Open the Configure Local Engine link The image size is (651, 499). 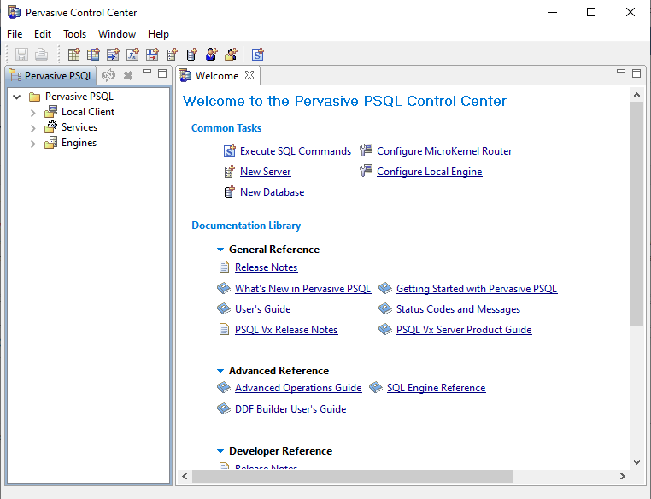[430, 172]
